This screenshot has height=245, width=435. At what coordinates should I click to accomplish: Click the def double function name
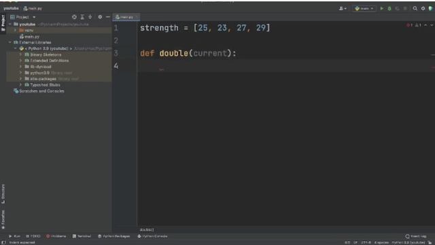coord(174,53)
